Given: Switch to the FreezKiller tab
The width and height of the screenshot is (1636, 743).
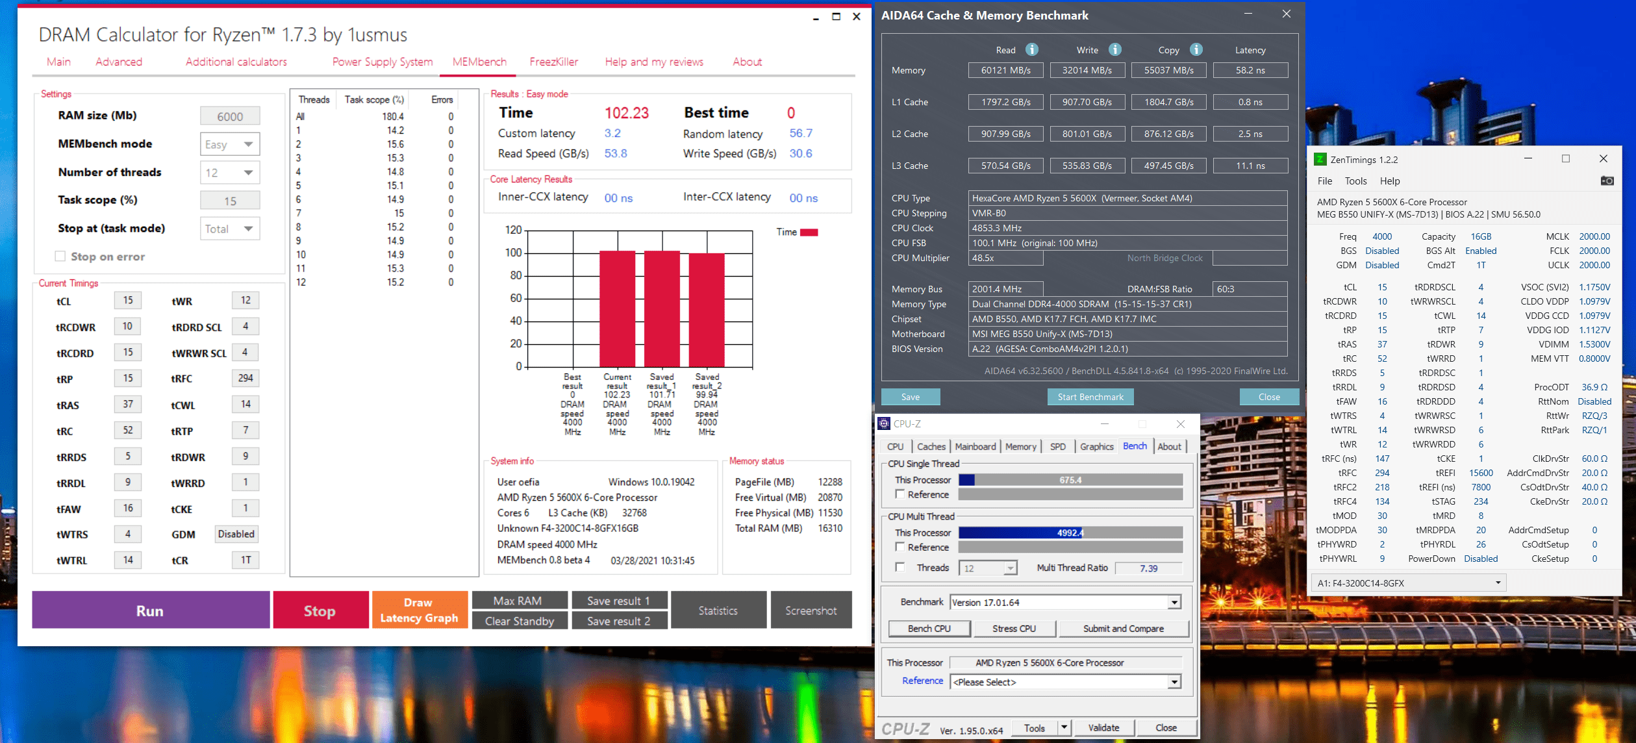Looking at the screenshot, I should pyautogui.click(x=553, y=62).
